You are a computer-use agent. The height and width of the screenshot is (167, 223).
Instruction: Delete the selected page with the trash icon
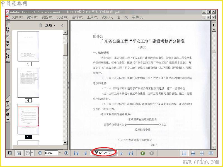[x=40, y=25]
